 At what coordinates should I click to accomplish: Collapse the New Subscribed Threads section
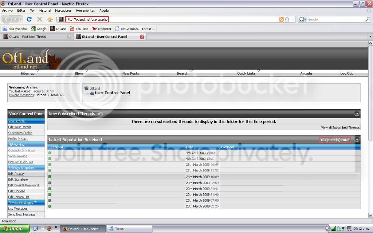[357, 114]
